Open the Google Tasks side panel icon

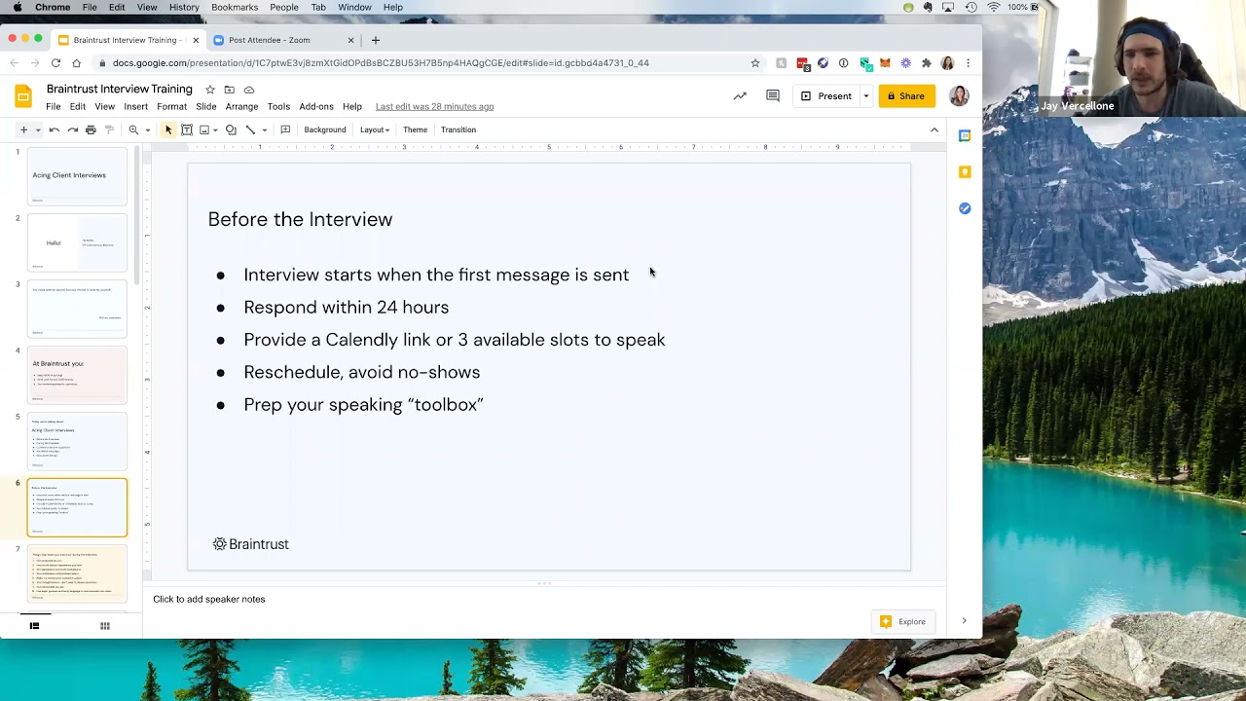point(965,208)
